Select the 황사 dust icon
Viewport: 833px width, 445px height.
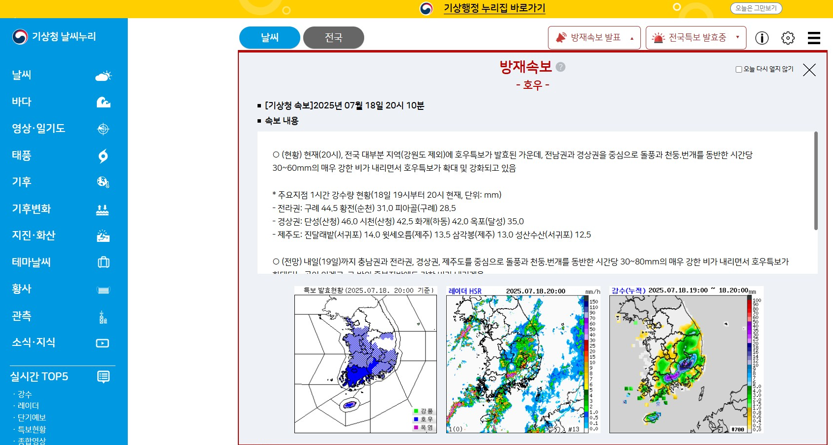[103, 290]
